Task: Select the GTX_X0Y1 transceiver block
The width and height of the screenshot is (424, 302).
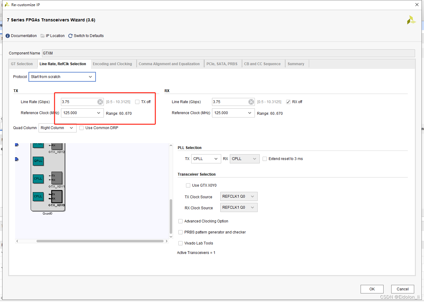Action: pos(57,178)
